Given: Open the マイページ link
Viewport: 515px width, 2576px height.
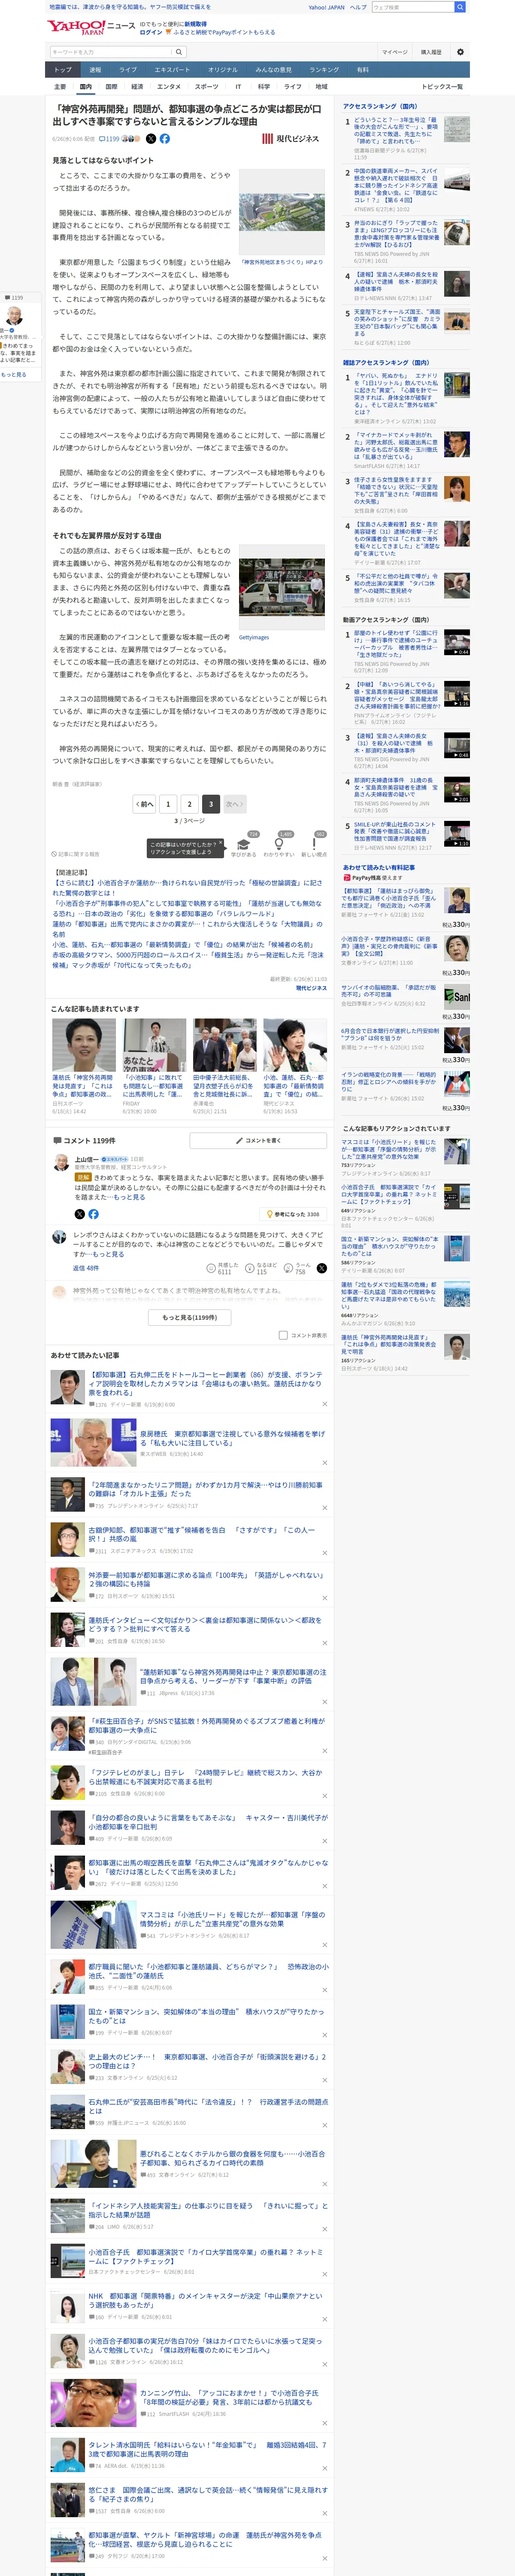Looking at the screenshot, I should click(x=394, y=52).
